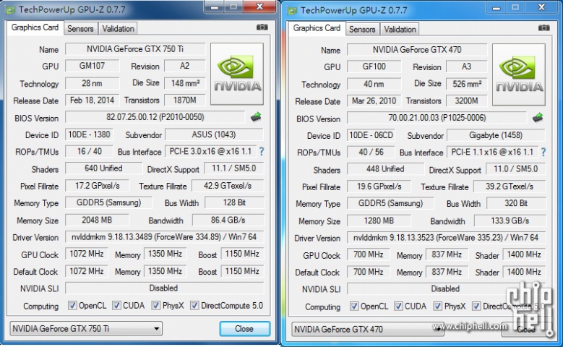Click the ROPs/TMUs value 40 / 56
This screenshot has height=347, width=563.
(371, 153)
